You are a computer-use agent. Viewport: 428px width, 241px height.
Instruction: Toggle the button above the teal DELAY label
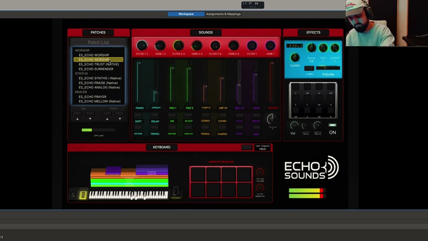[x=155, y=115]
